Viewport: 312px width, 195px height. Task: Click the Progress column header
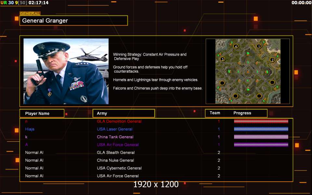coord(242,113)
